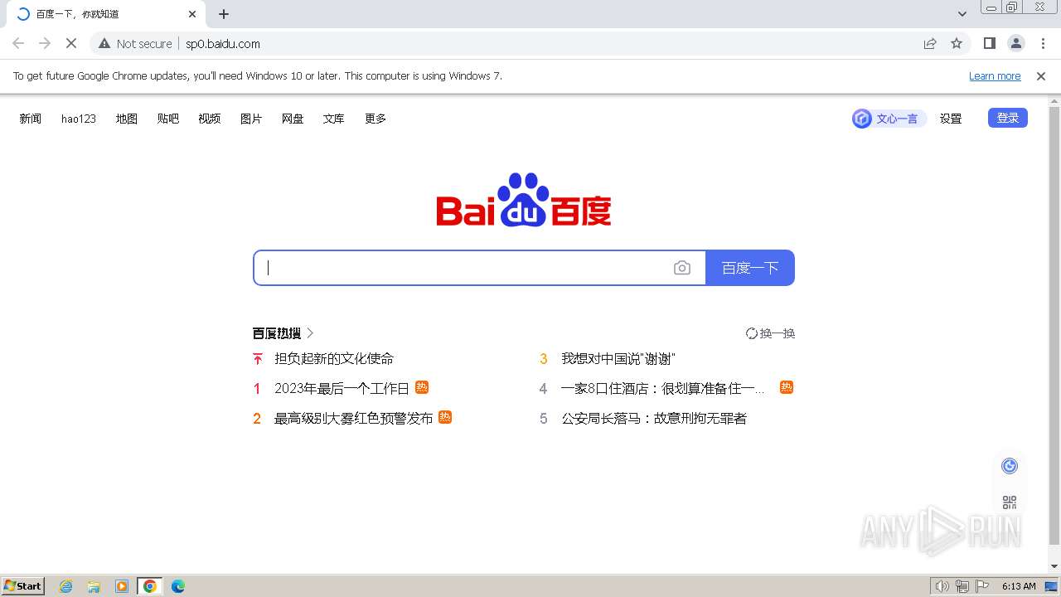Show the QR code floating icon
Screen dimensions: 1061x597
point(1010,502)
